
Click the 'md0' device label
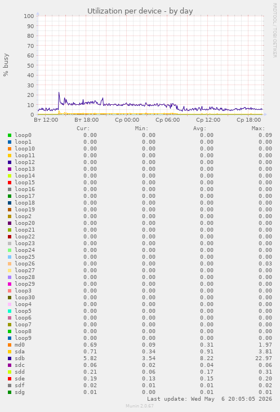(20, 345)
